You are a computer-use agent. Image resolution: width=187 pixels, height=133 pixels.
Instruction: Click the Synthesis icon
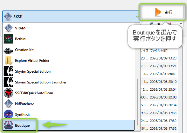coord(8,114)
